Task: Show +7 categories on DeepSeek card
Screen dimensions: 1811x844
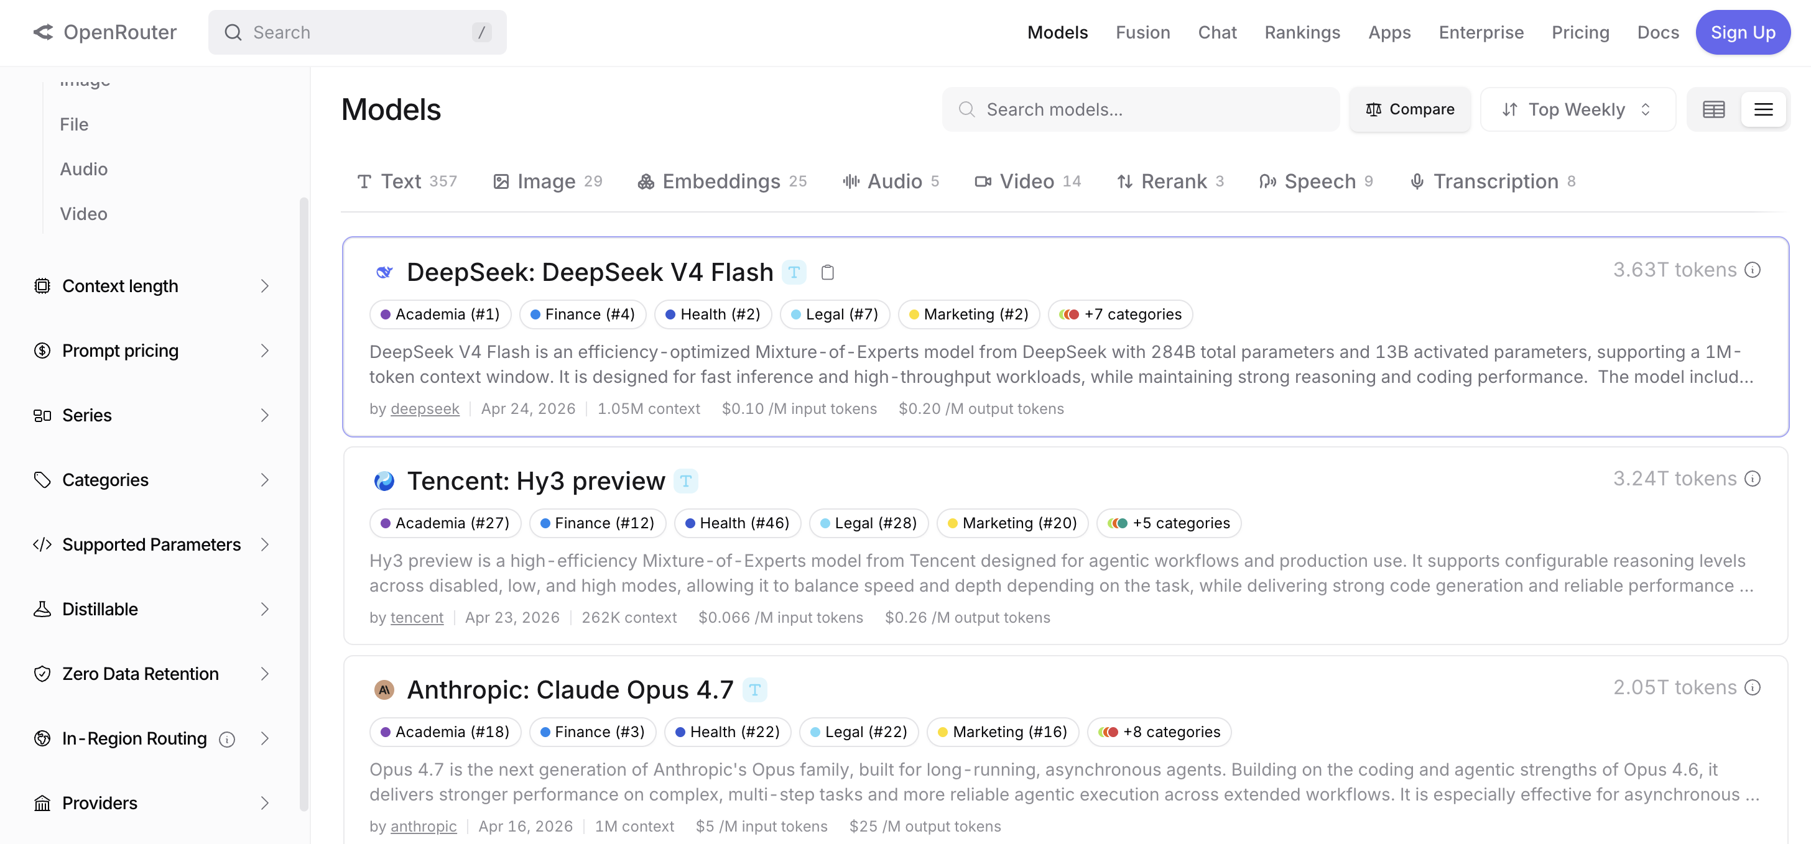Action: coord(1121,314)
